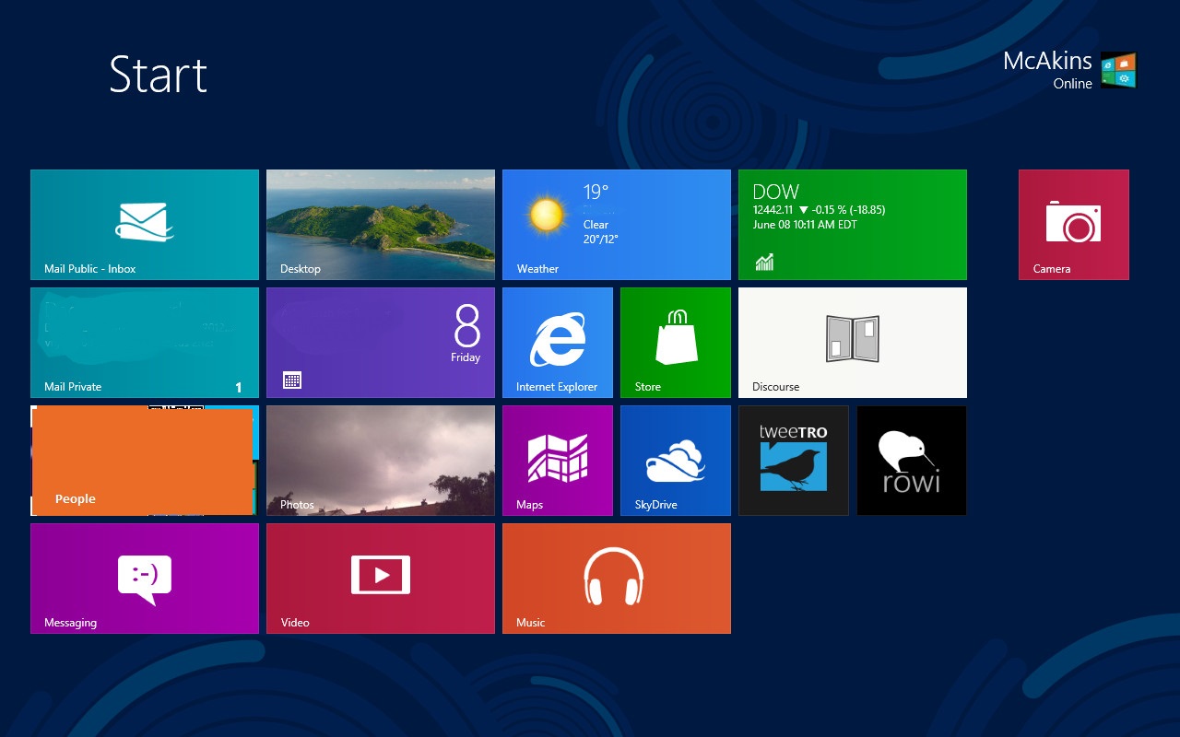Viewport: 1180px width, 737px height.
Task: Open the Weather tile showing 19°
Action: 616,224
